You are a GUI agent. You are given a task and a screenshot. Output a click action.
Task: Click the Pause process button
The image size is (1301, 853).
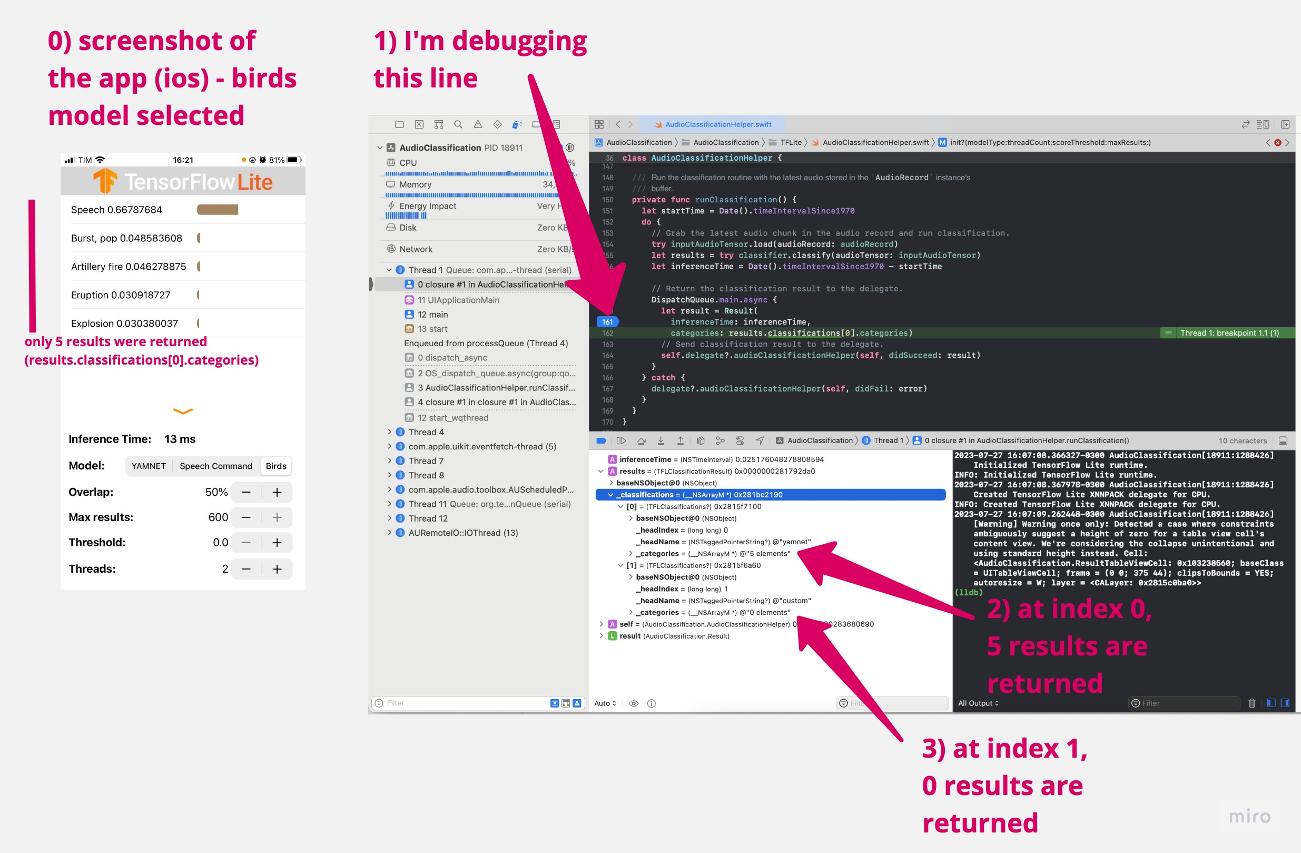[622, 440]
